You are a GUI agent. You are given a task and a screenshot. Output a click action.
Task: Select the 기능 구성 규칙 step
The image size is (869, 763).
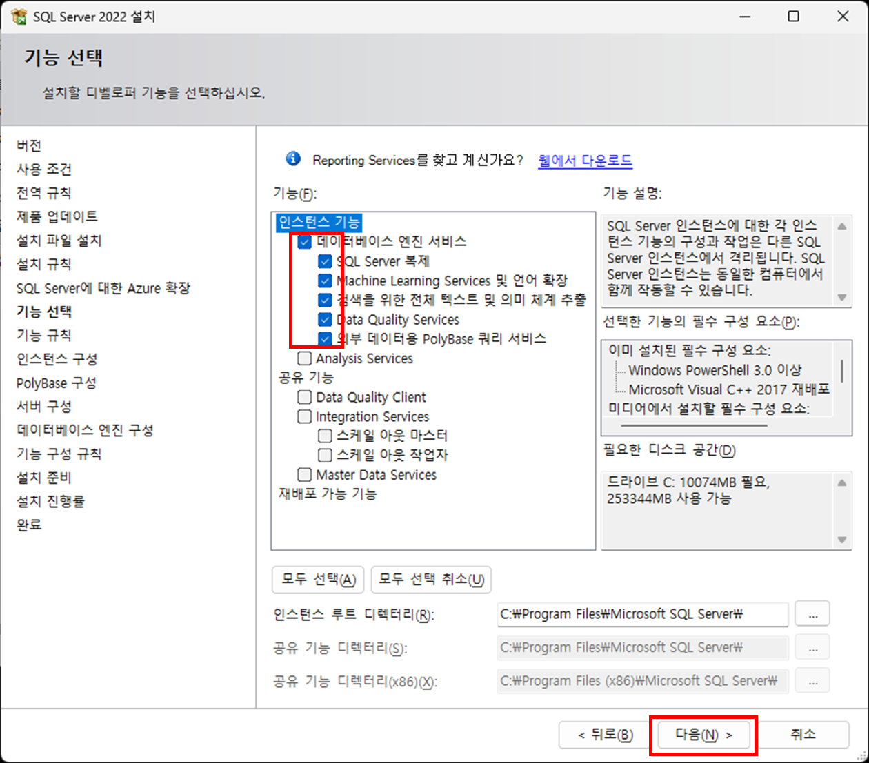coord(59,454)
